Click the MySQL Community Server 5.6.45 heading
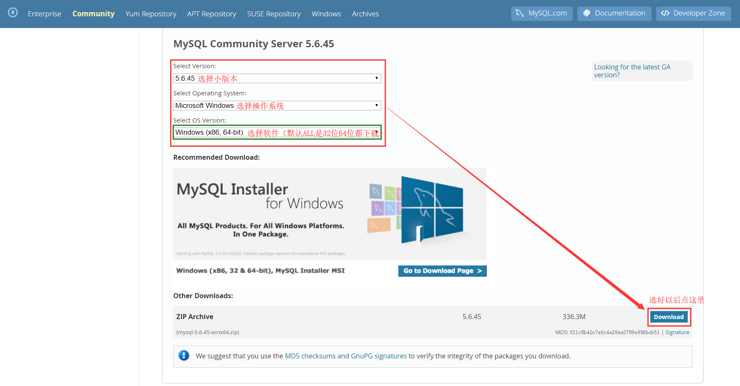 tap(254, 44)
